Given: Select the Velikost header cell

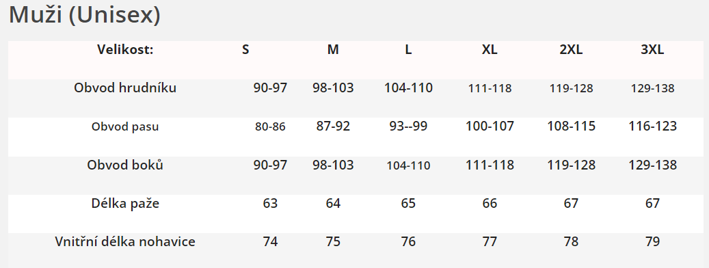Looking at the screenshot, I should [125, 50].
